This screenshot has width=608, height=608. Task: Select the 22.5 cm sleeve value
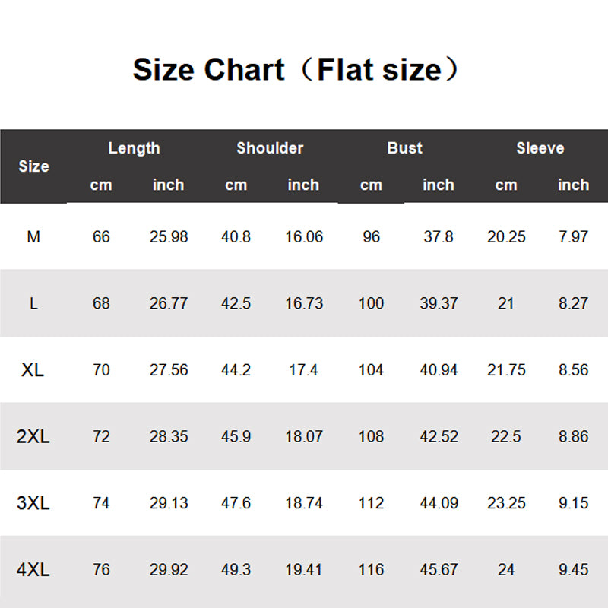[506, 437]
